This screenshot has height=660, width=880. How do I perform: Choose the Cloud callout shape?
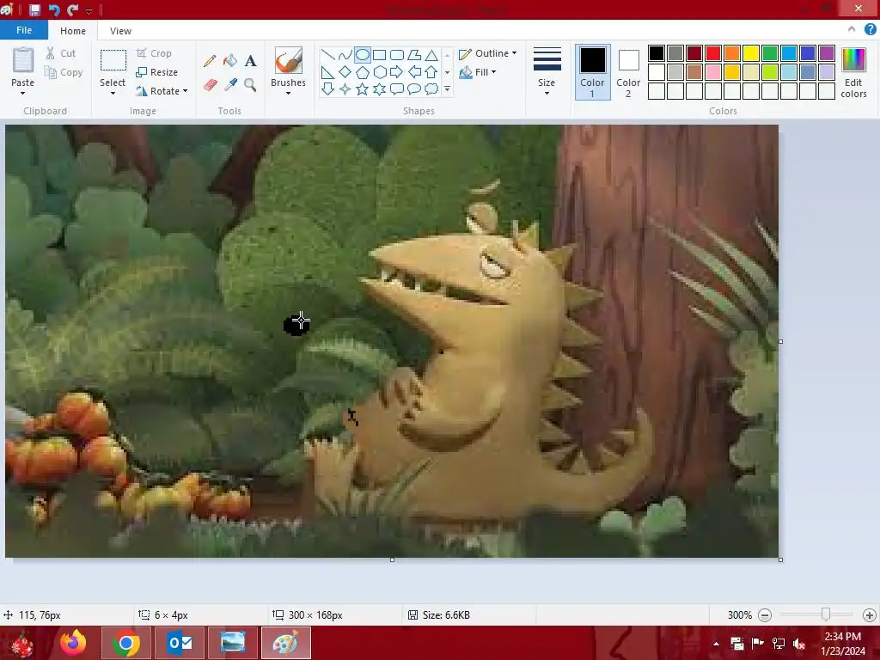coord(431,89)
